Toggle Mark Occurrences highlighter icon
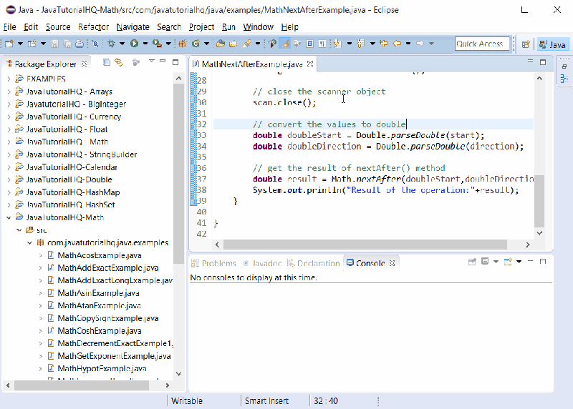The height and width of the screenshot is (409, 573). [x=284, y=44]
